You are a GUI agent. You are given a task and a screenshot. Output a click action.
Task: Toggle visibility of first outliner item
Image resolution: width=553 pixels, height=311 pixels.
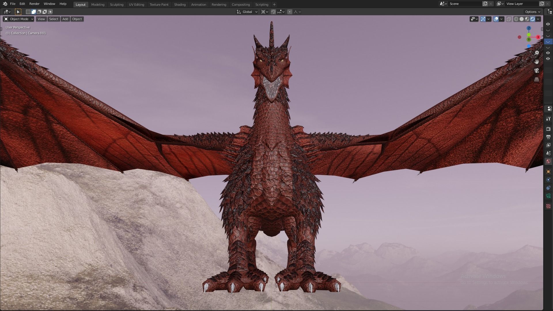(x=548, y=24)
